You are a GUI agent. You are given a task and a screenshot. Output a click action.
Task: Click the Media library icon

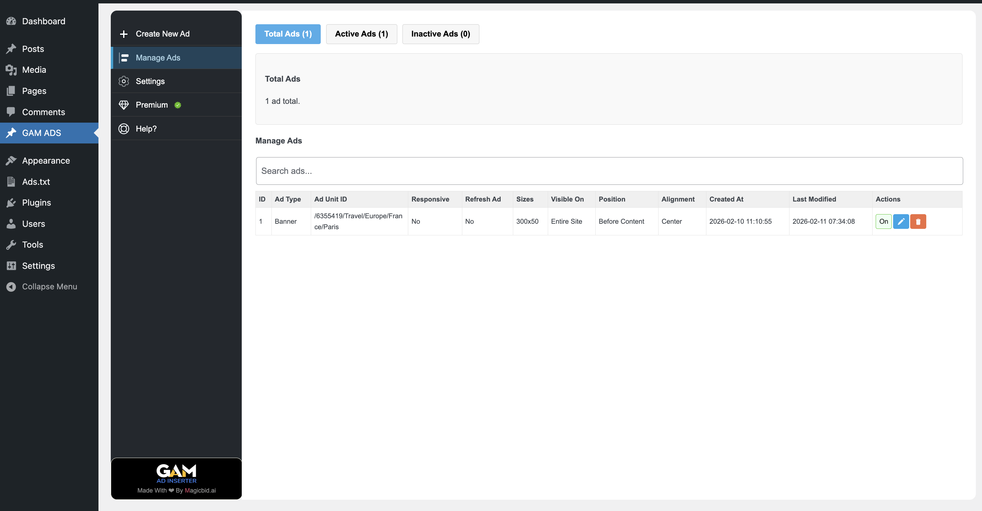pyautogui.click(x=11, y=70)
